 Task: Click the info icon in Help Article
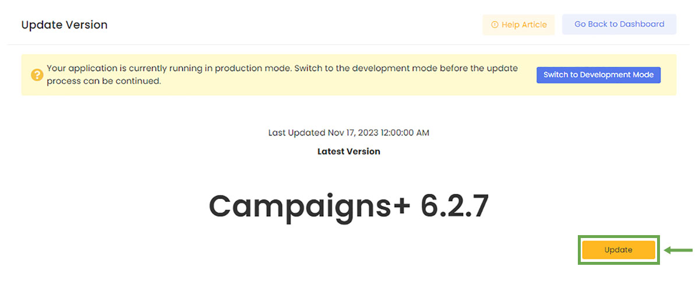(495, 25)
